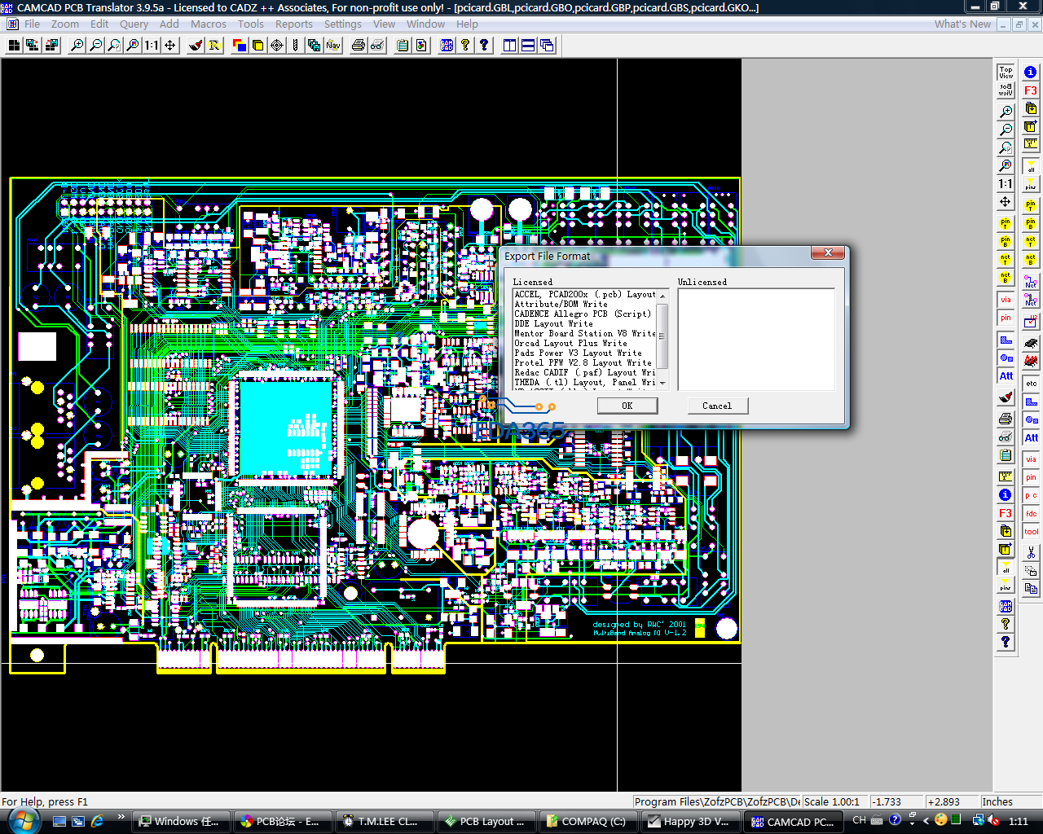Tile windows horizontally using toolbar icon
The height and width of the screenshot is (834, 1043).
click(528, 46)
